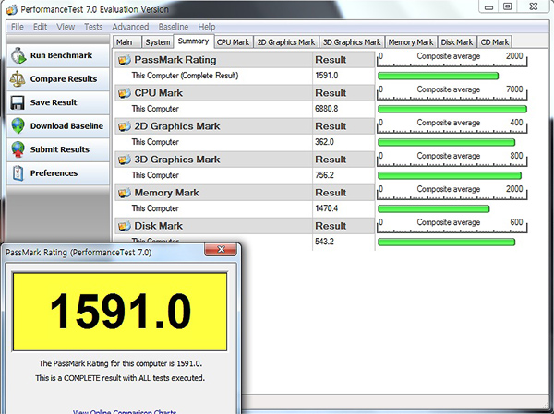This screenshot has height=414, width=554.
Task: Open the 3D Graphics Mark tab
Action: pyautogui.click(x=352, y=42)
